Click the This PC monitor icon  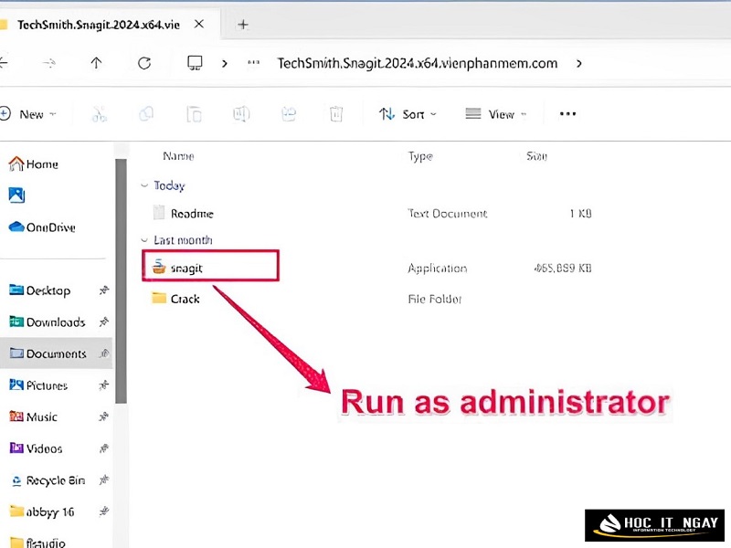click(x=195, y=63)
